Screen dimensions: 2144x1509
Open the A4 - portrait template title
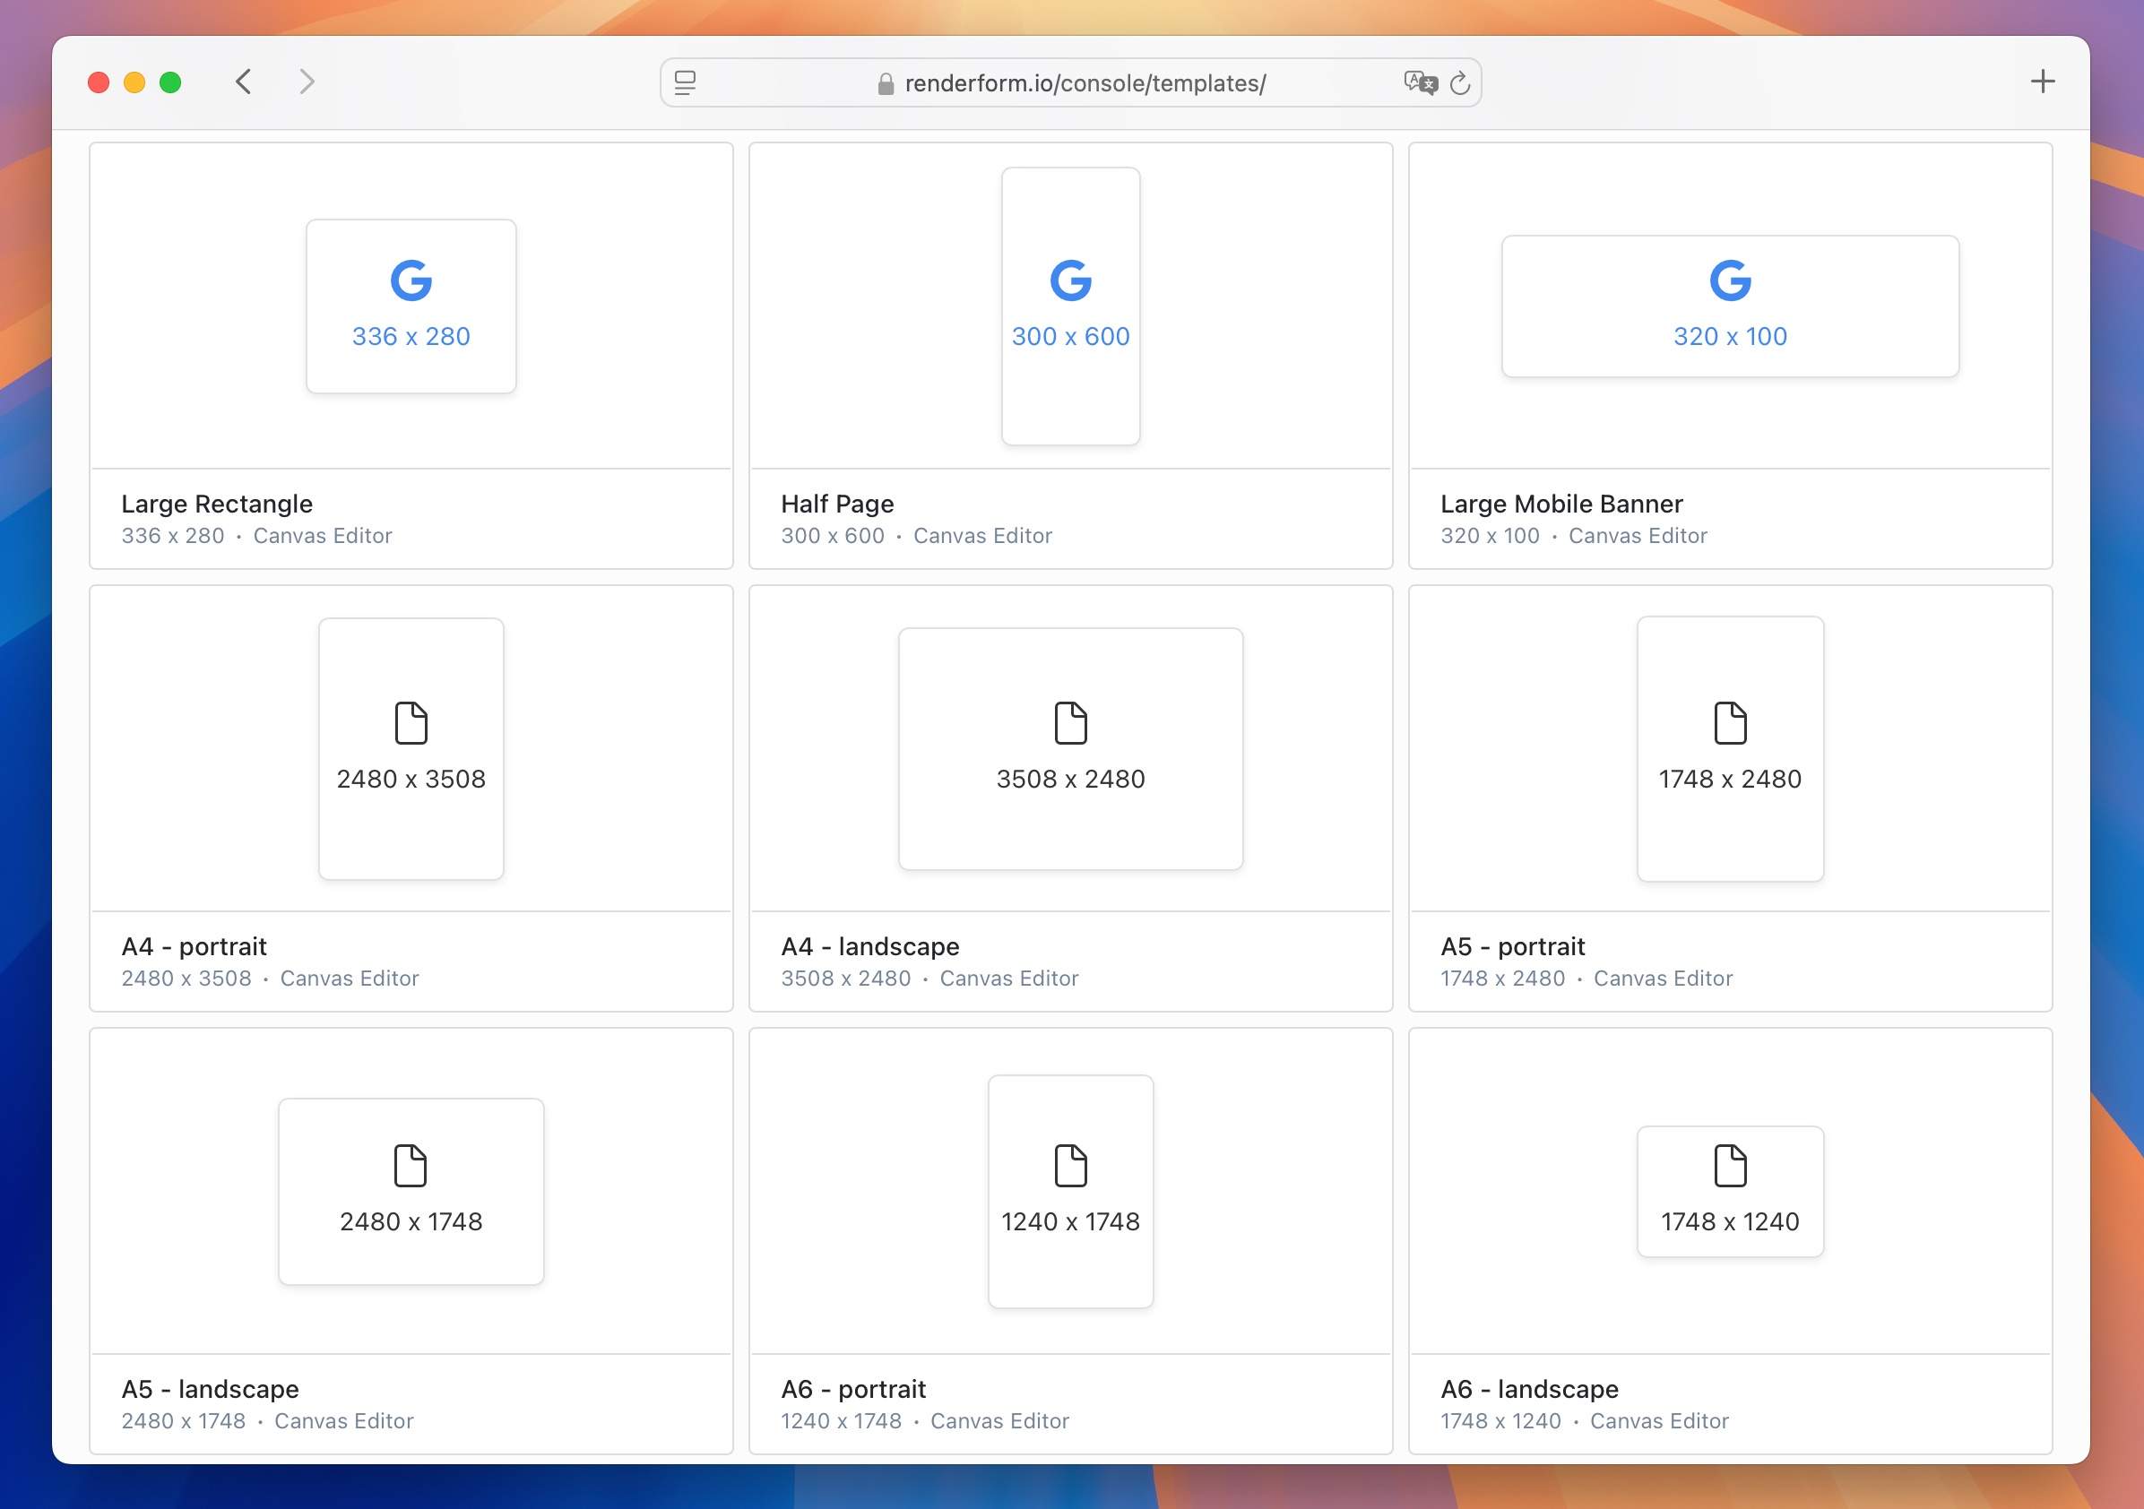point(195,947)
